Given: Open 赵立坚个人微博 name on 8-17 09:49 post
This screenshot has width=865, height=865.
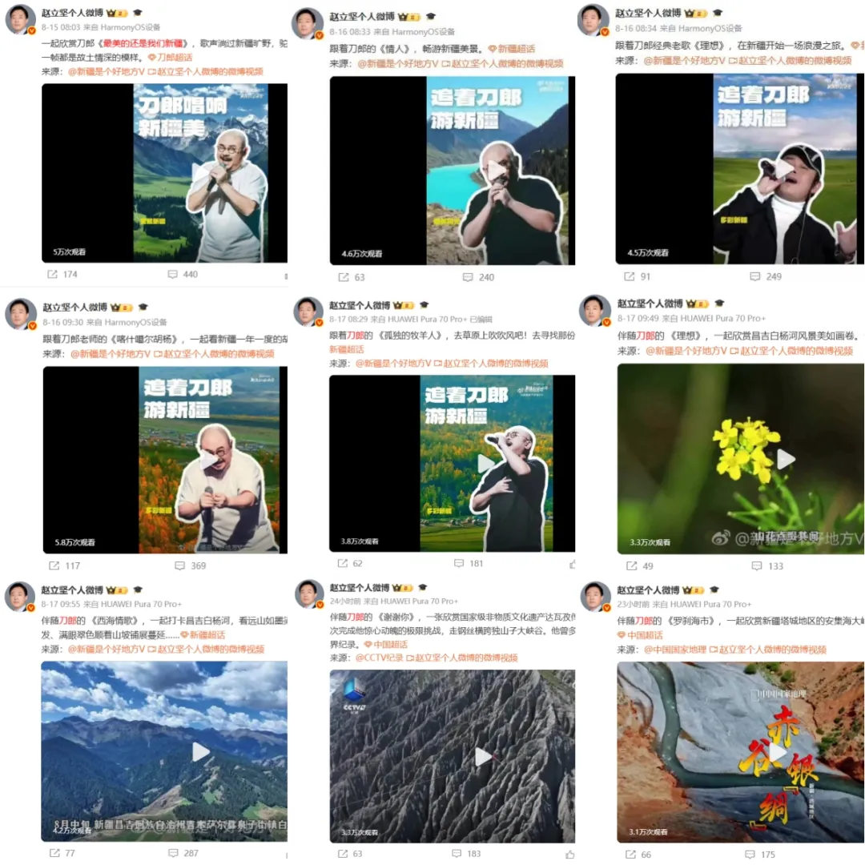Looking at the screenshot, I should pos(650,304).
